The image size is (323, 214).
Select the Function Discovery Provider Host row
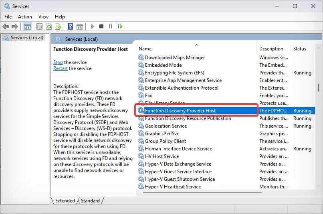(x=226, y=110)
